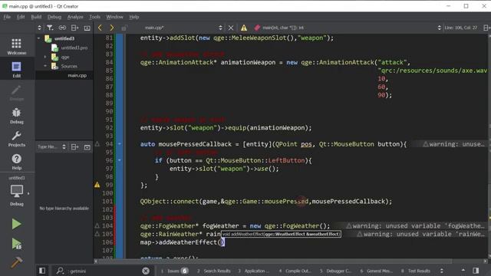Build project with the hammer icon

(x=17, y=262)
